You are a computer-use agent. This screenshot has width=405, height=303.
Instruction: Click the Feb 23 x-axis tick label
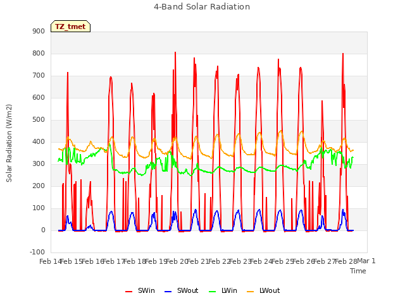(240, 261)
